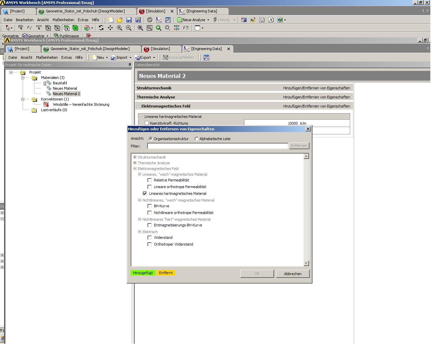Click the first Save disk icon in Simulation toolbar
431x344 pixels.
point(129,20)
